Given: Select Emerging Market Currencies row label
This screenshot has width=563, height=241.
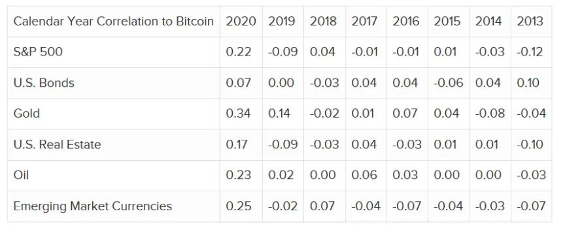Looking at the screenshot, I should [93, 206].
